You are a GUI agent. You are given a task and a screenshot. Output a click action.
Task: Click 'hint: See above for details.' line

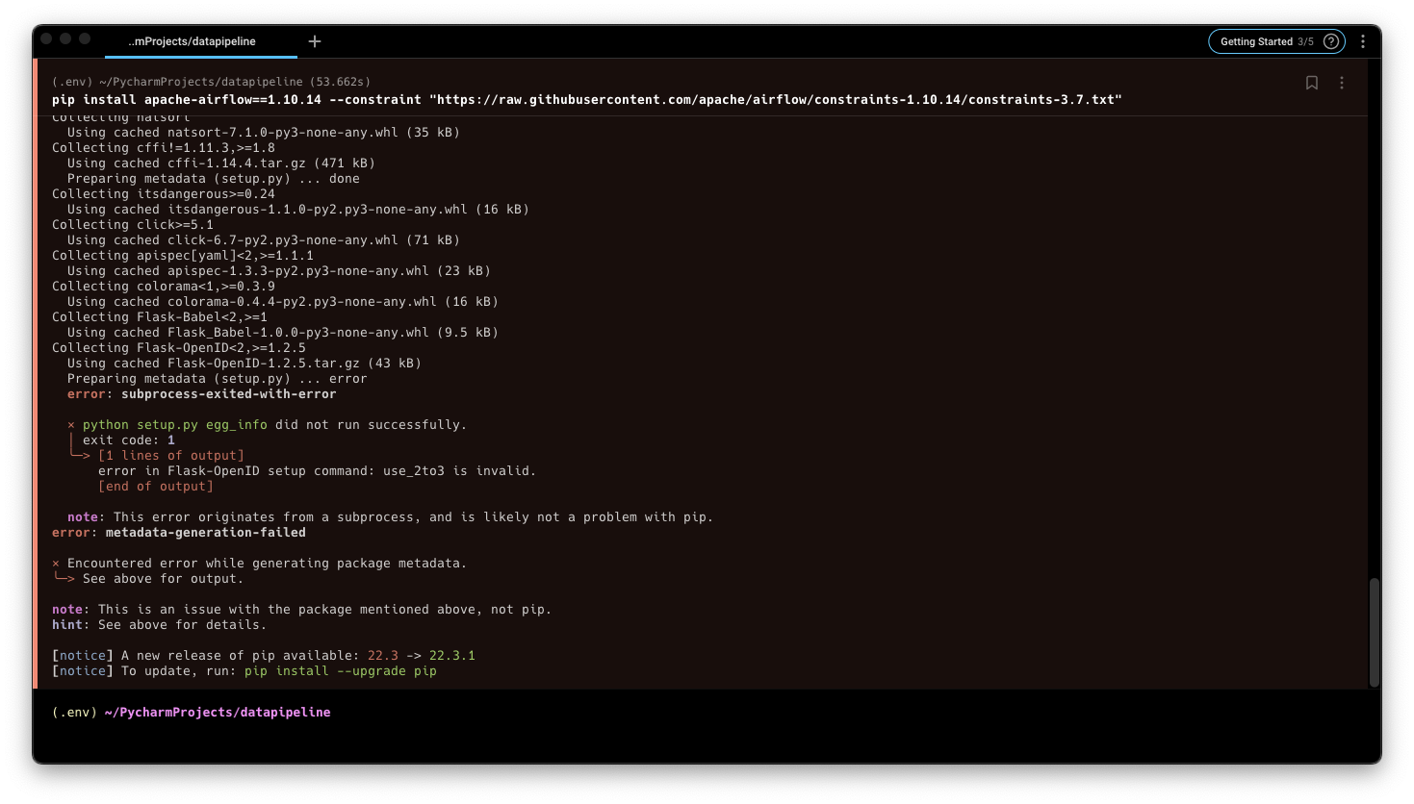pyautogui.click(x=160, y=625)
